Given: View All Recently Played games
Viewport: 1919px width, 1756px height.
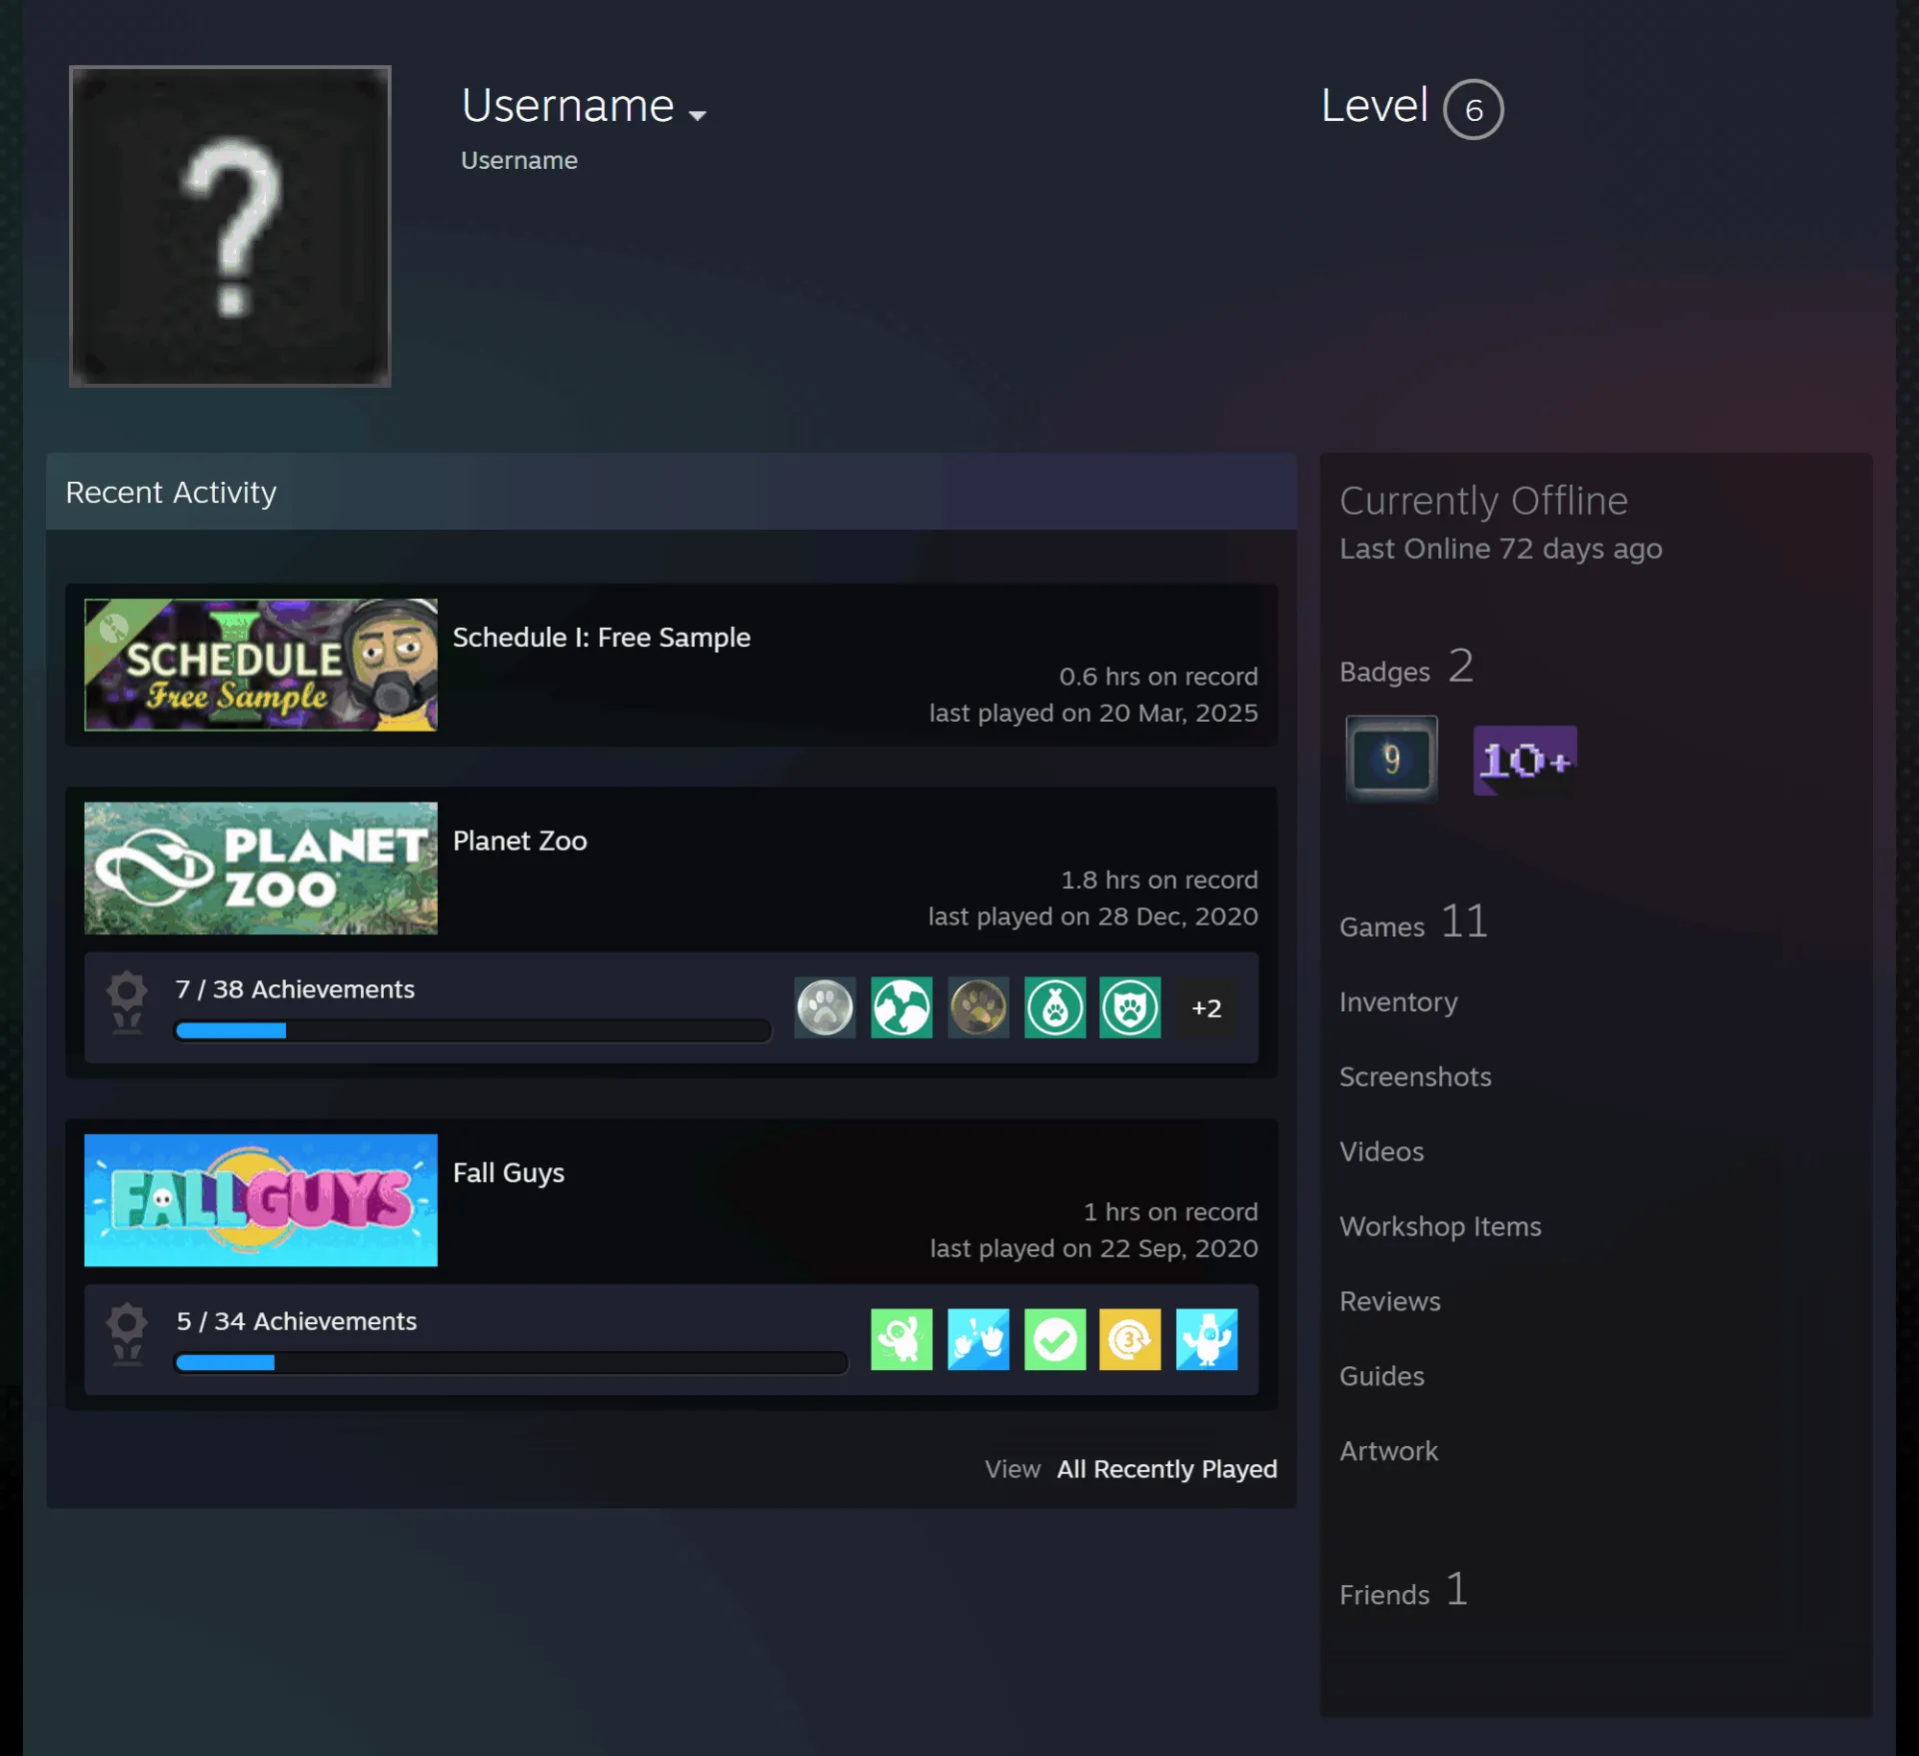Looking at the screenshot, I should click(x=1166, y=1469).
